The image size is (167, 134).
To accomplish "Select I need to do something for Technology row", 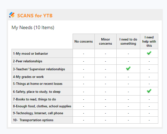I will [128, 113].
